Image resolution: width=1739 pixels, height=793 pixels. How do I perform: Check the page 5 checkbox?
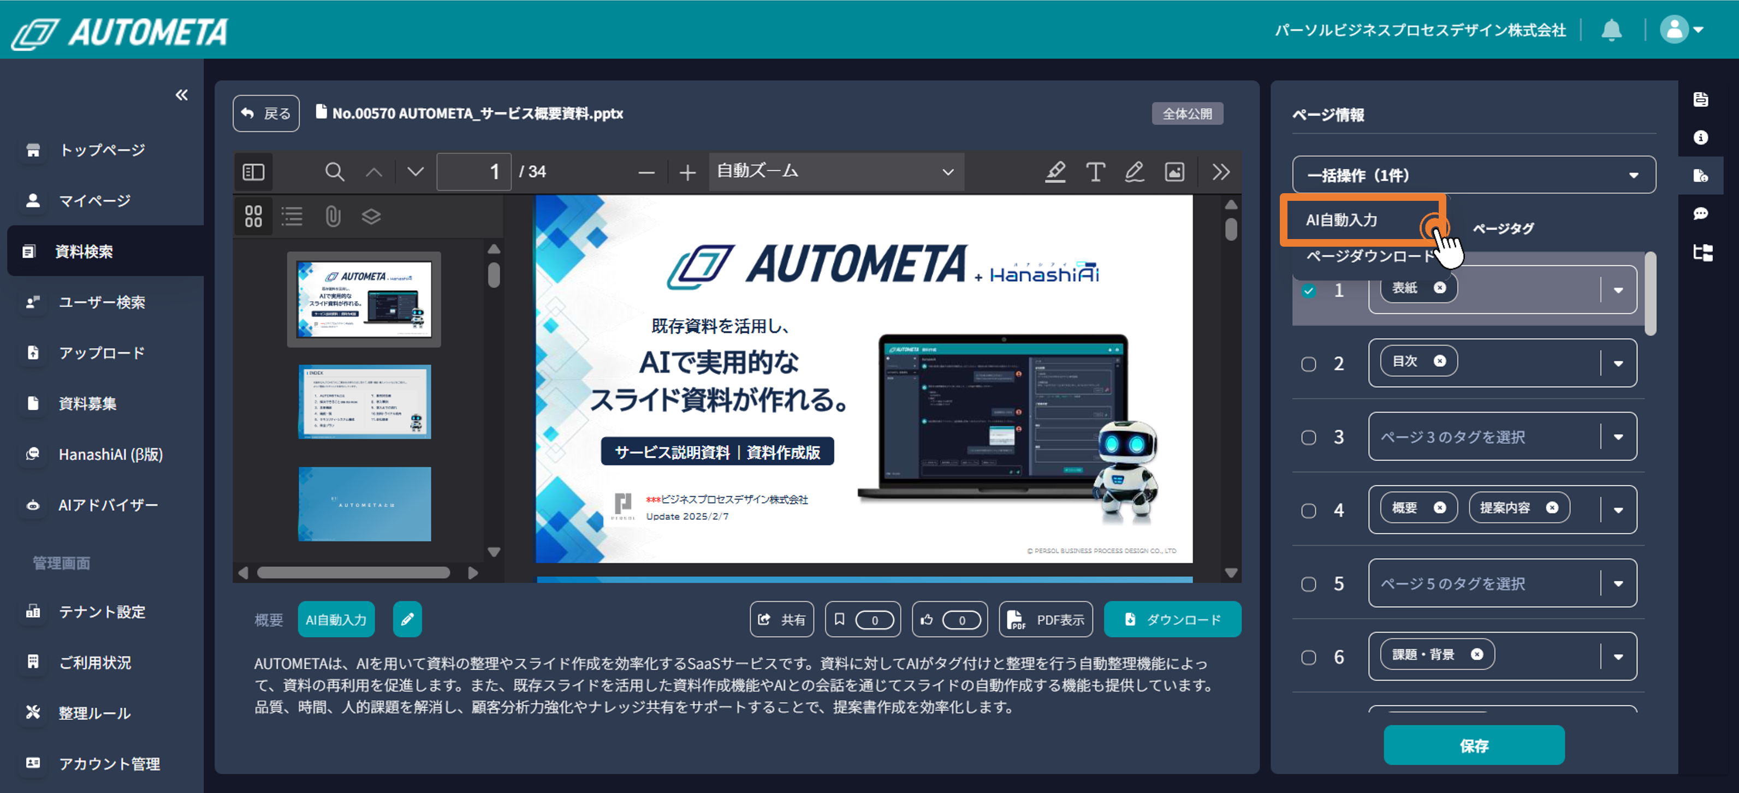(x=1308, y=585)
